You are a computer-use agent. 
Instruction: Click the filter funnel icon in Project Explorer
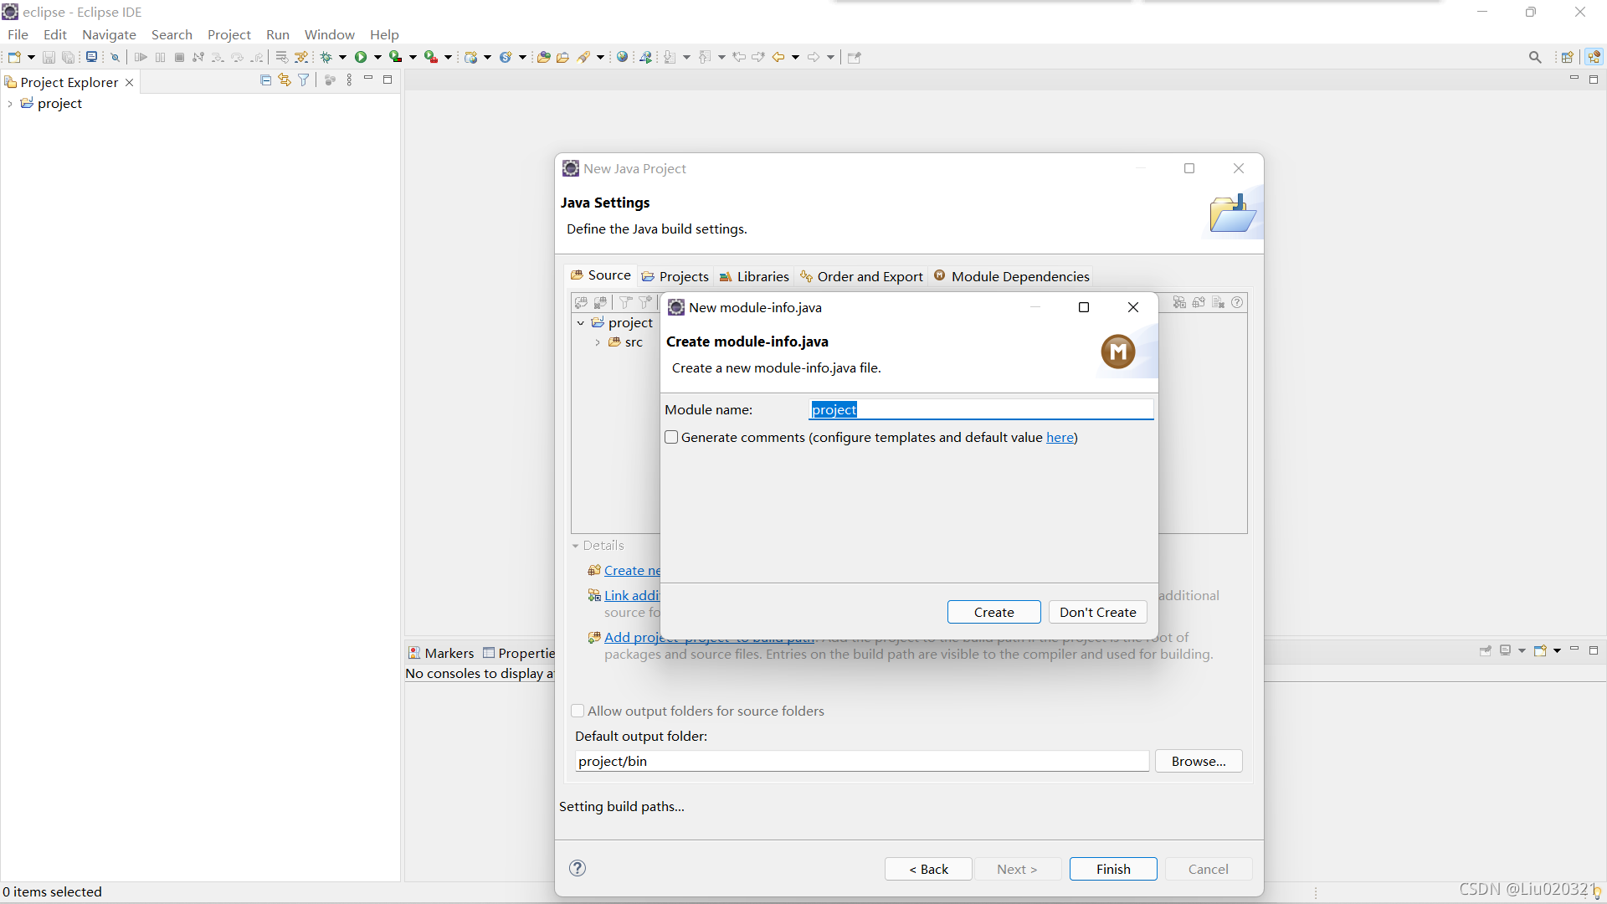[x=304, y=80]
